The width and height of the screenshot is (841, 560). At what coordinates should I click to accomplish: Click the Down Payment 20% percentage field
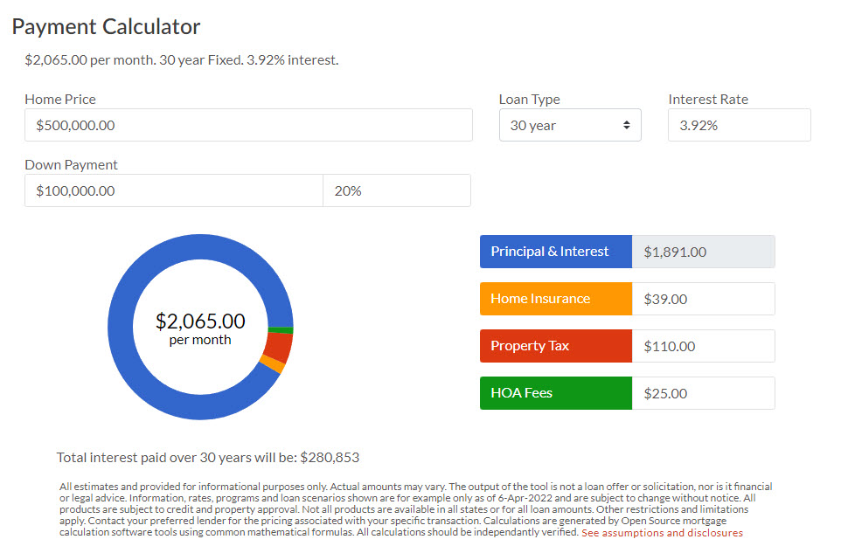(x=396, y=190)
